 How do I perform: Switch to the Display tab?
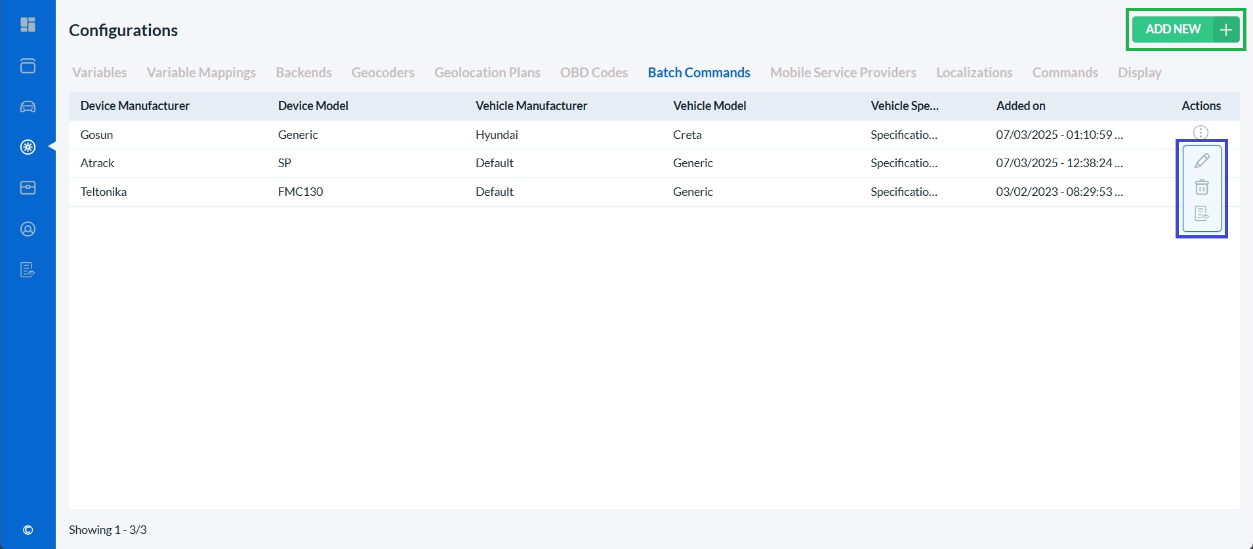tap(1140, 73)
